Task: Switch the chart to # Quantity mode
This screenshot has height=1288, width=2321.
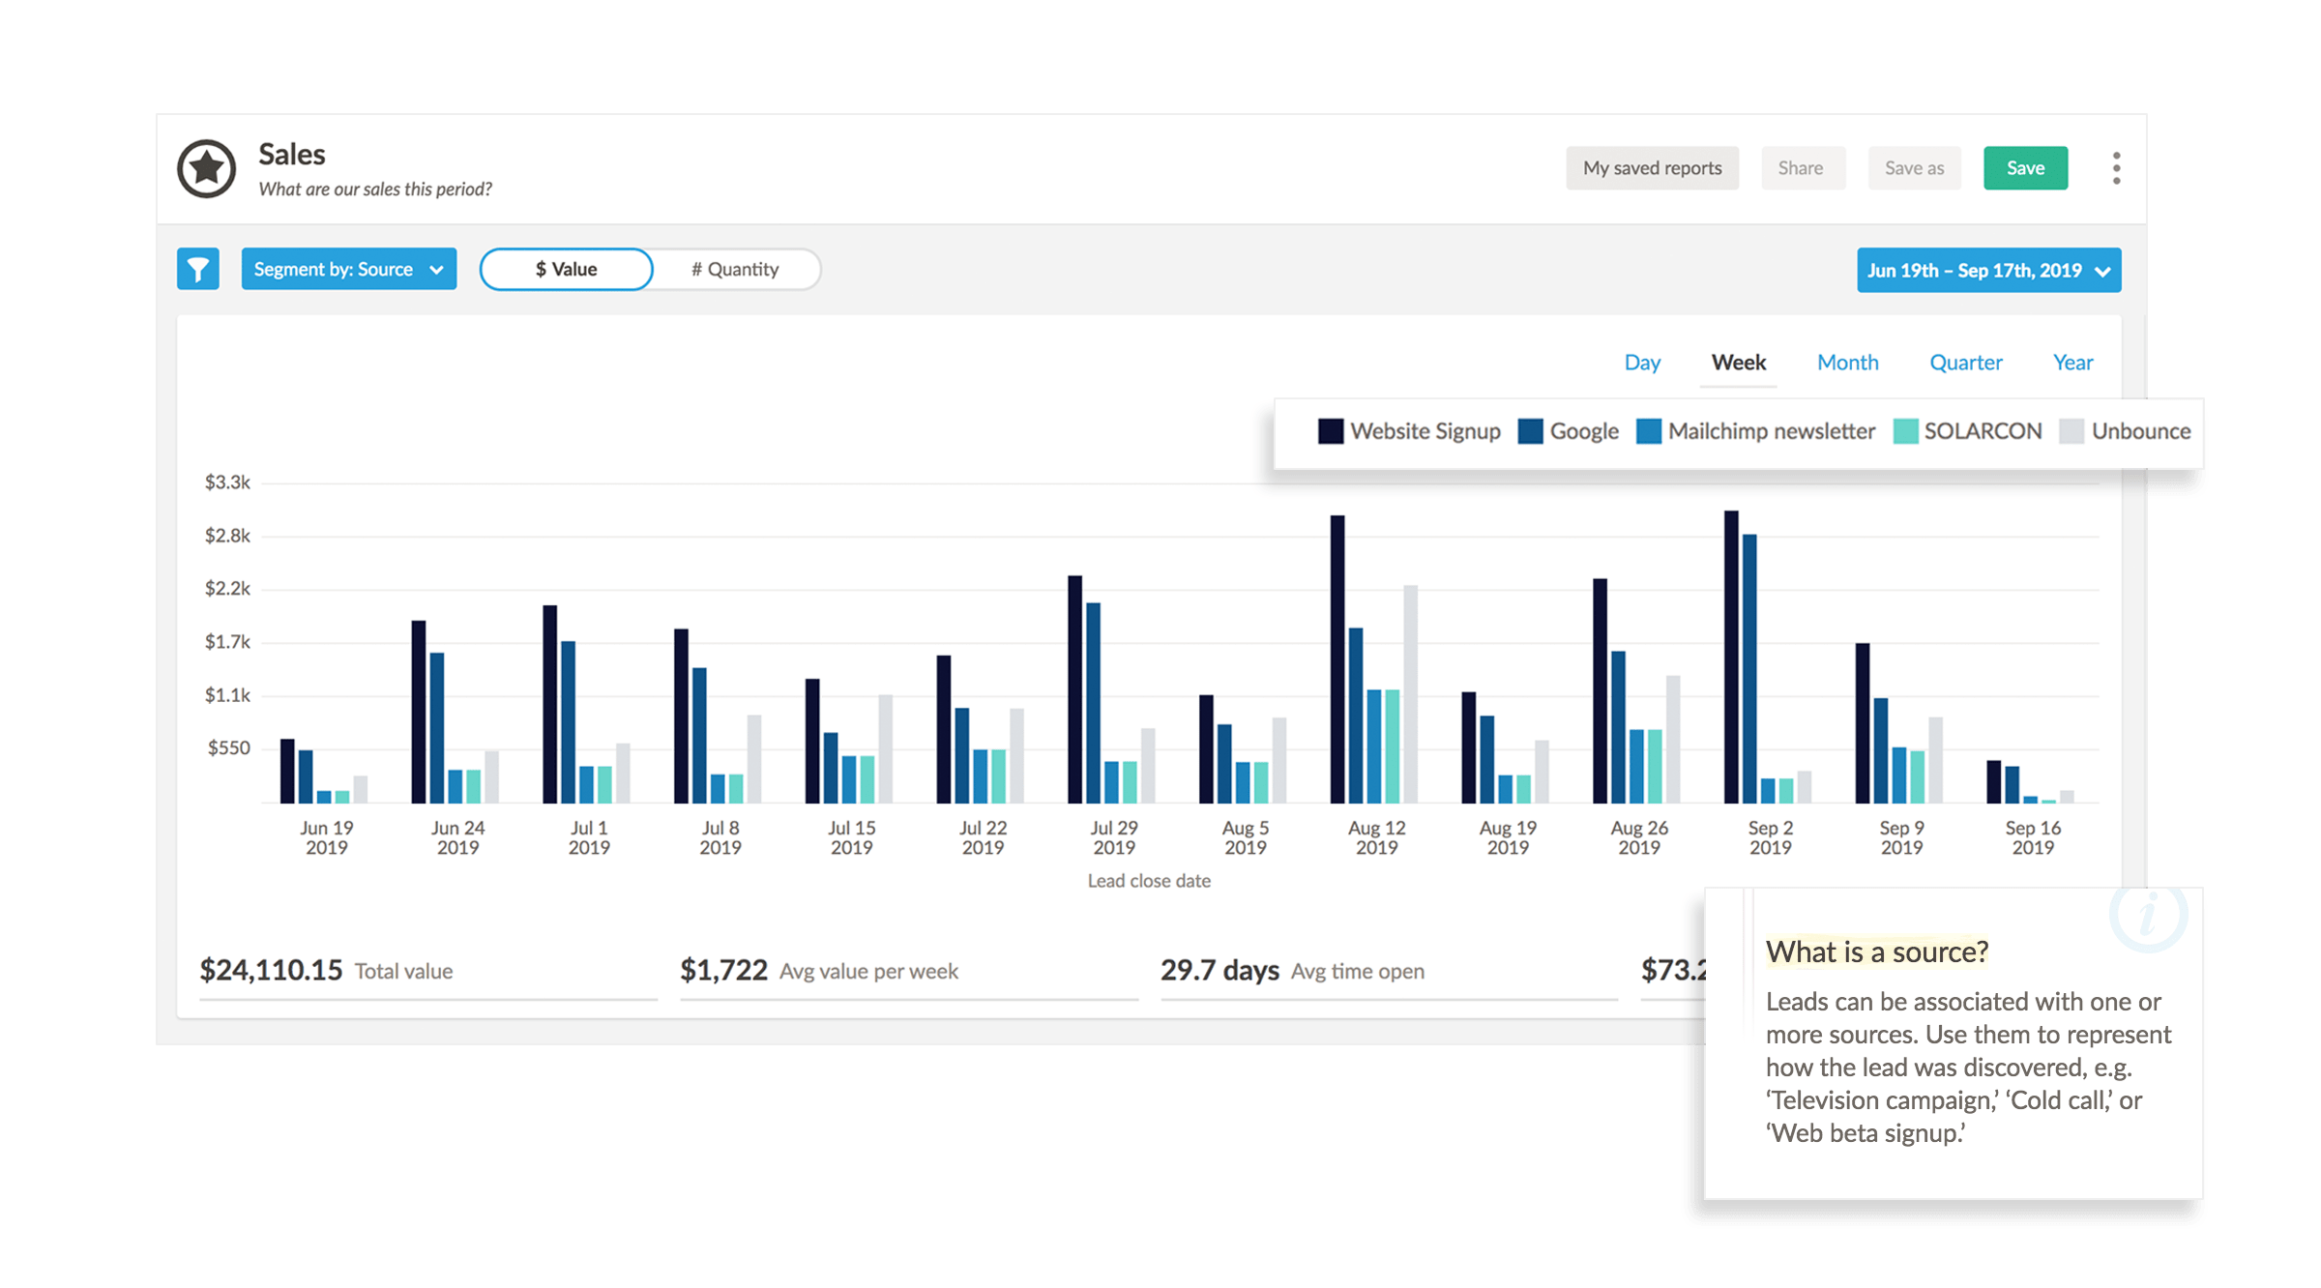Action: click(x=735, y=269)
